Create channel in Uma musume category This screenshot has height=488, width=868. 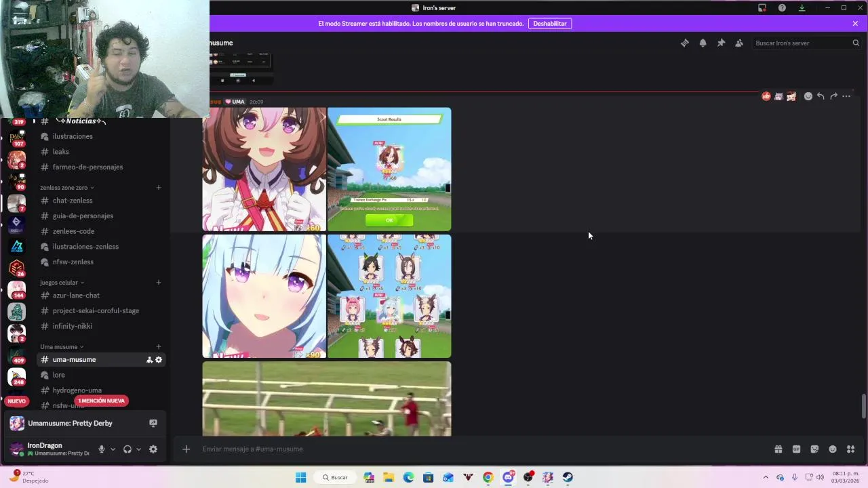pyautogui.click(x=159, y=347)
